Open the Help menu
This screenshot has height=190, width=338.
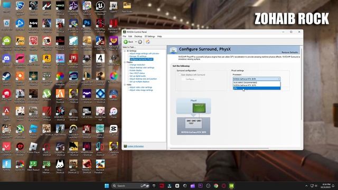tap(159, 36)
